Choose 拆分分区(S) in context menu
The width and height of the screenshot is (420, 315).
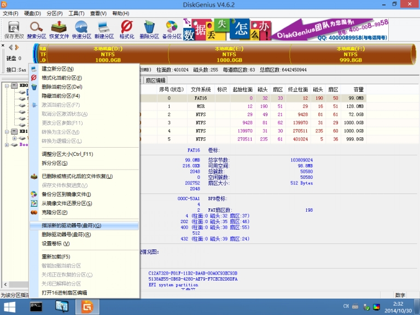[x=84, y=163]
